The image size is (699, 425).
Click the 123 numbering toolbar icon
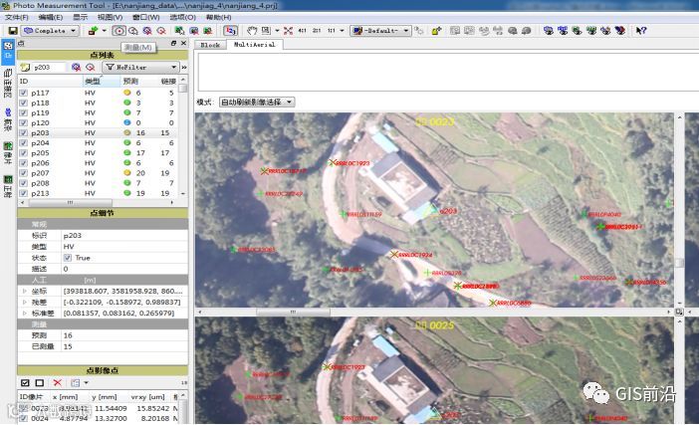point(230,31)
